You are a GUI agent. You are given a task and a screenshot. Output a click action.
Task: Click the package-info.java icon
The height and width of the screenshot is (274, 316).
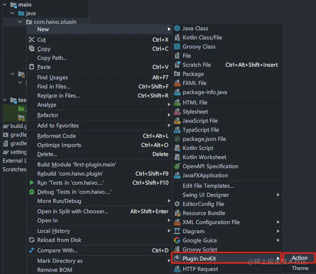tap(177, 92)
